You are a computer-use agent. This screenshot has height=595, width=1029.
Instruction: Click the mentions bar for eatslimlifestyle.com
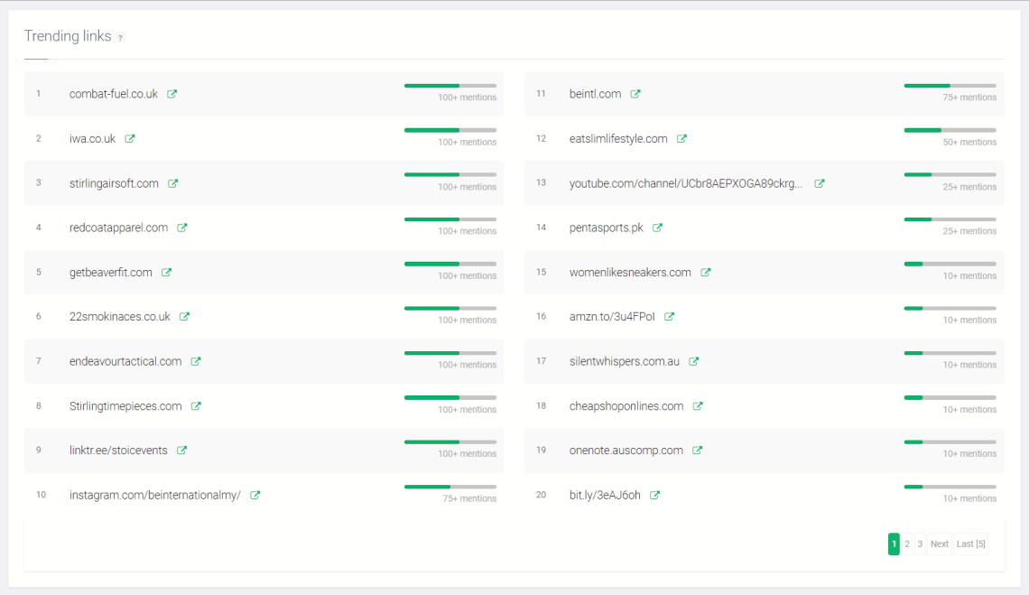pyautogui.click(x=950, y=130)
